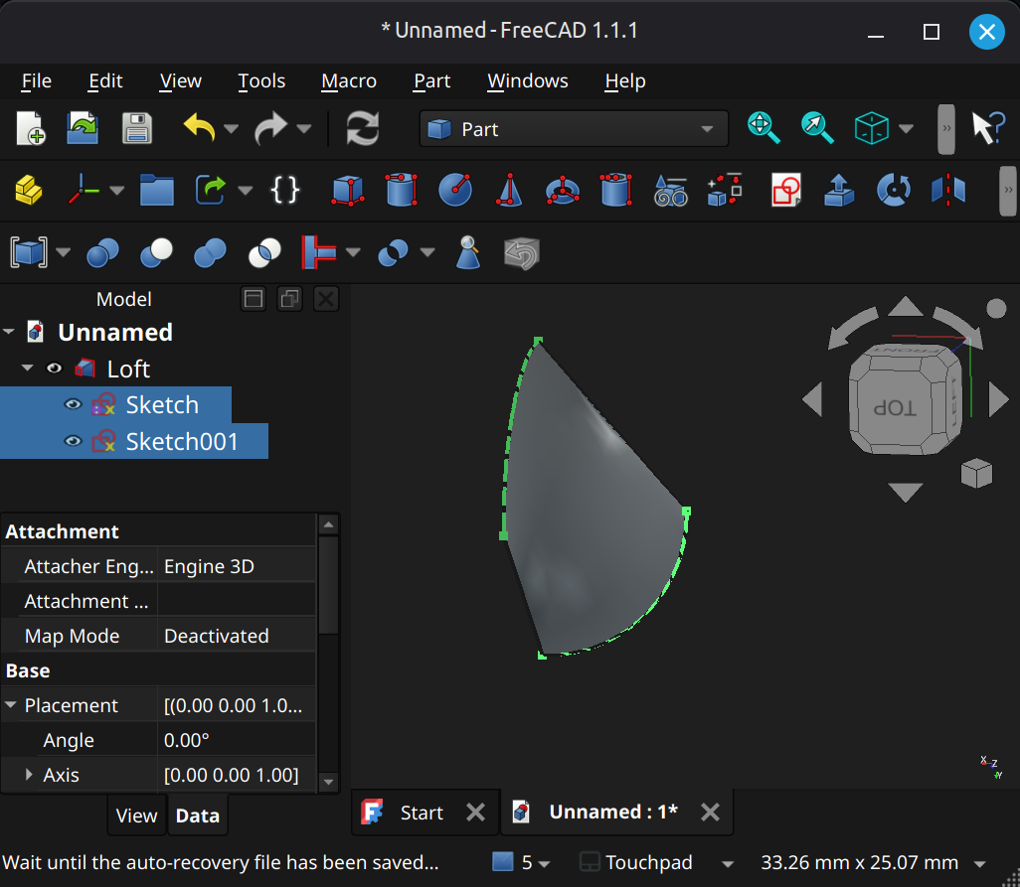Create a new group folder icon
This screenshot has width=1020, height=887.
coord(157,191)
